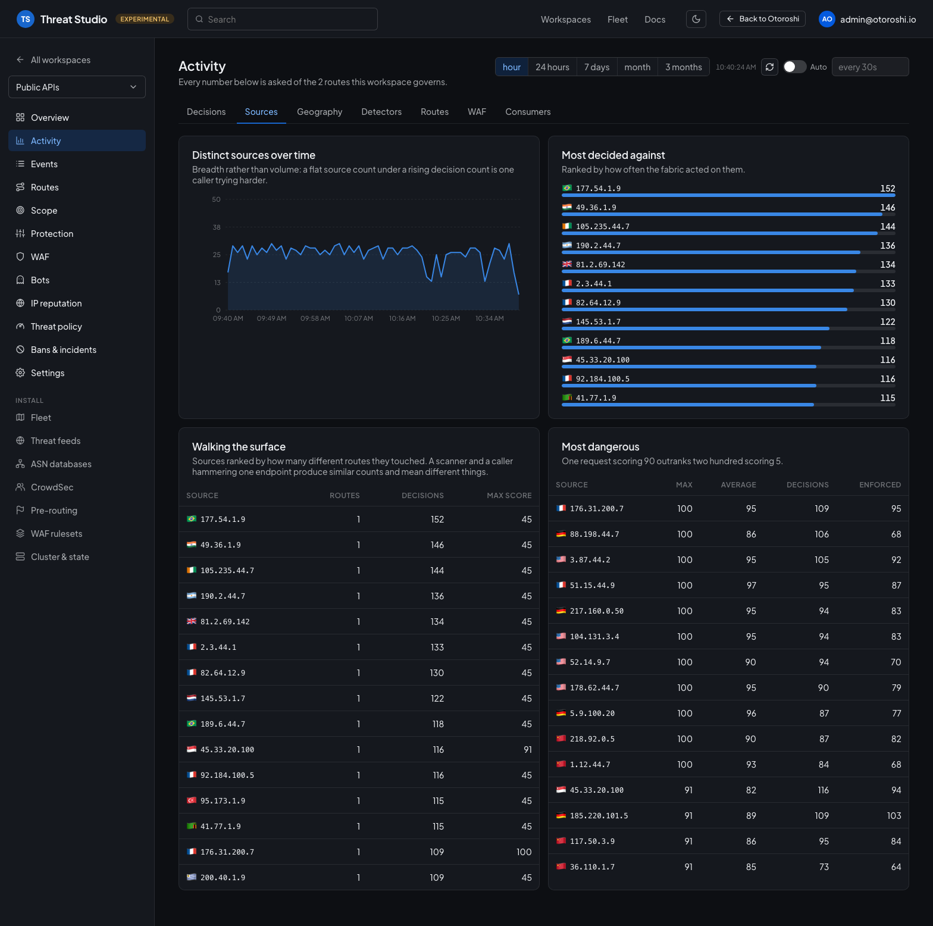Switch to the Detectors tab

point(381,111)
